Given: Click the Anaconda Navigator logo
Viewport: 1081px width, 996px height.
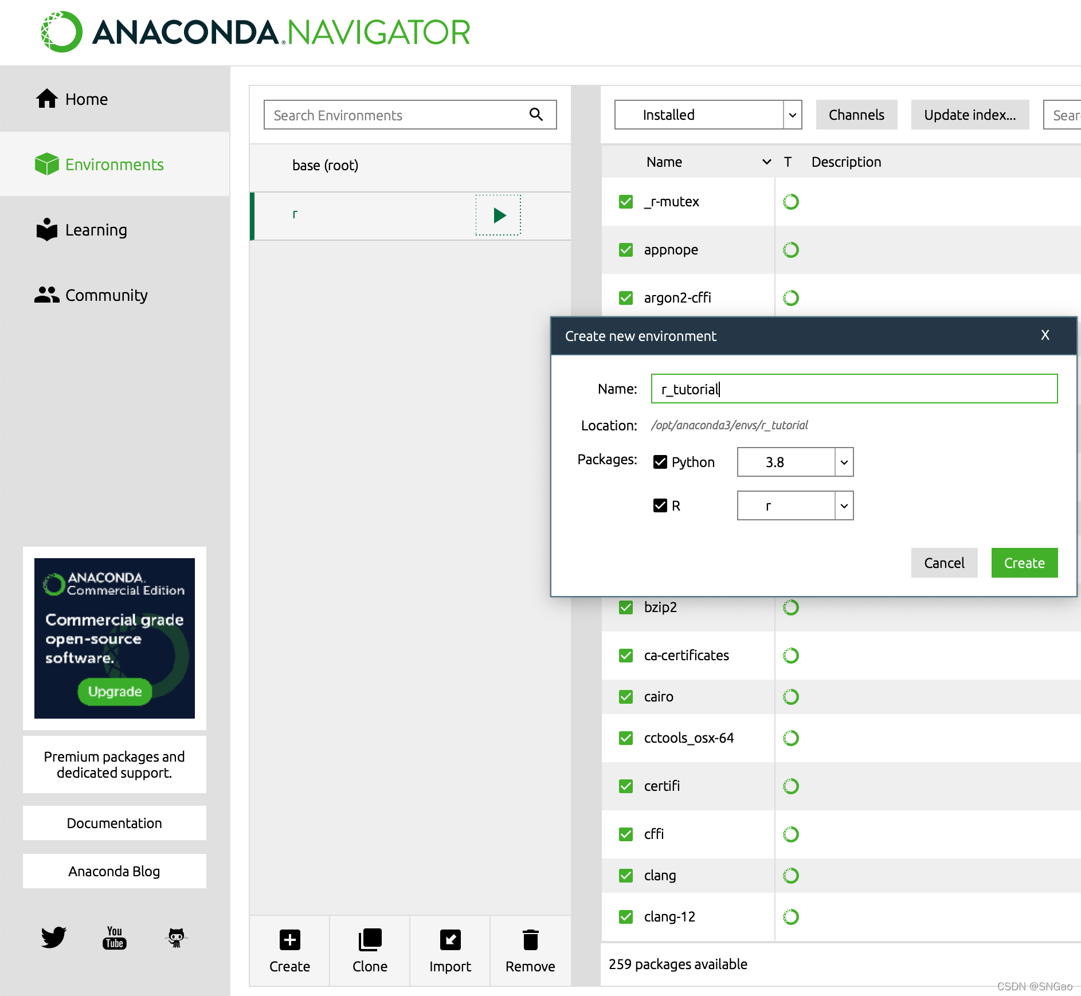Looking at the screenshot, I should click(x=256, y=32).
